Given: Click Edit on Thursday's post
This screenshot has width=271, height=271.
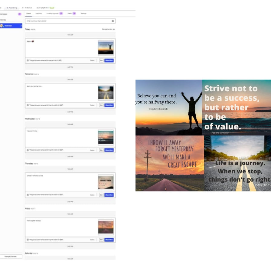Looking at the screenshot, I should [101, 195].
